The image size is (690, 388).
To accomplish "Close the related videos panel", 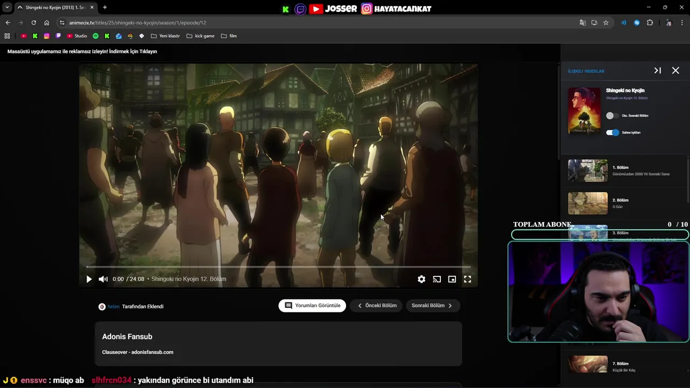I will click(675, 71).
